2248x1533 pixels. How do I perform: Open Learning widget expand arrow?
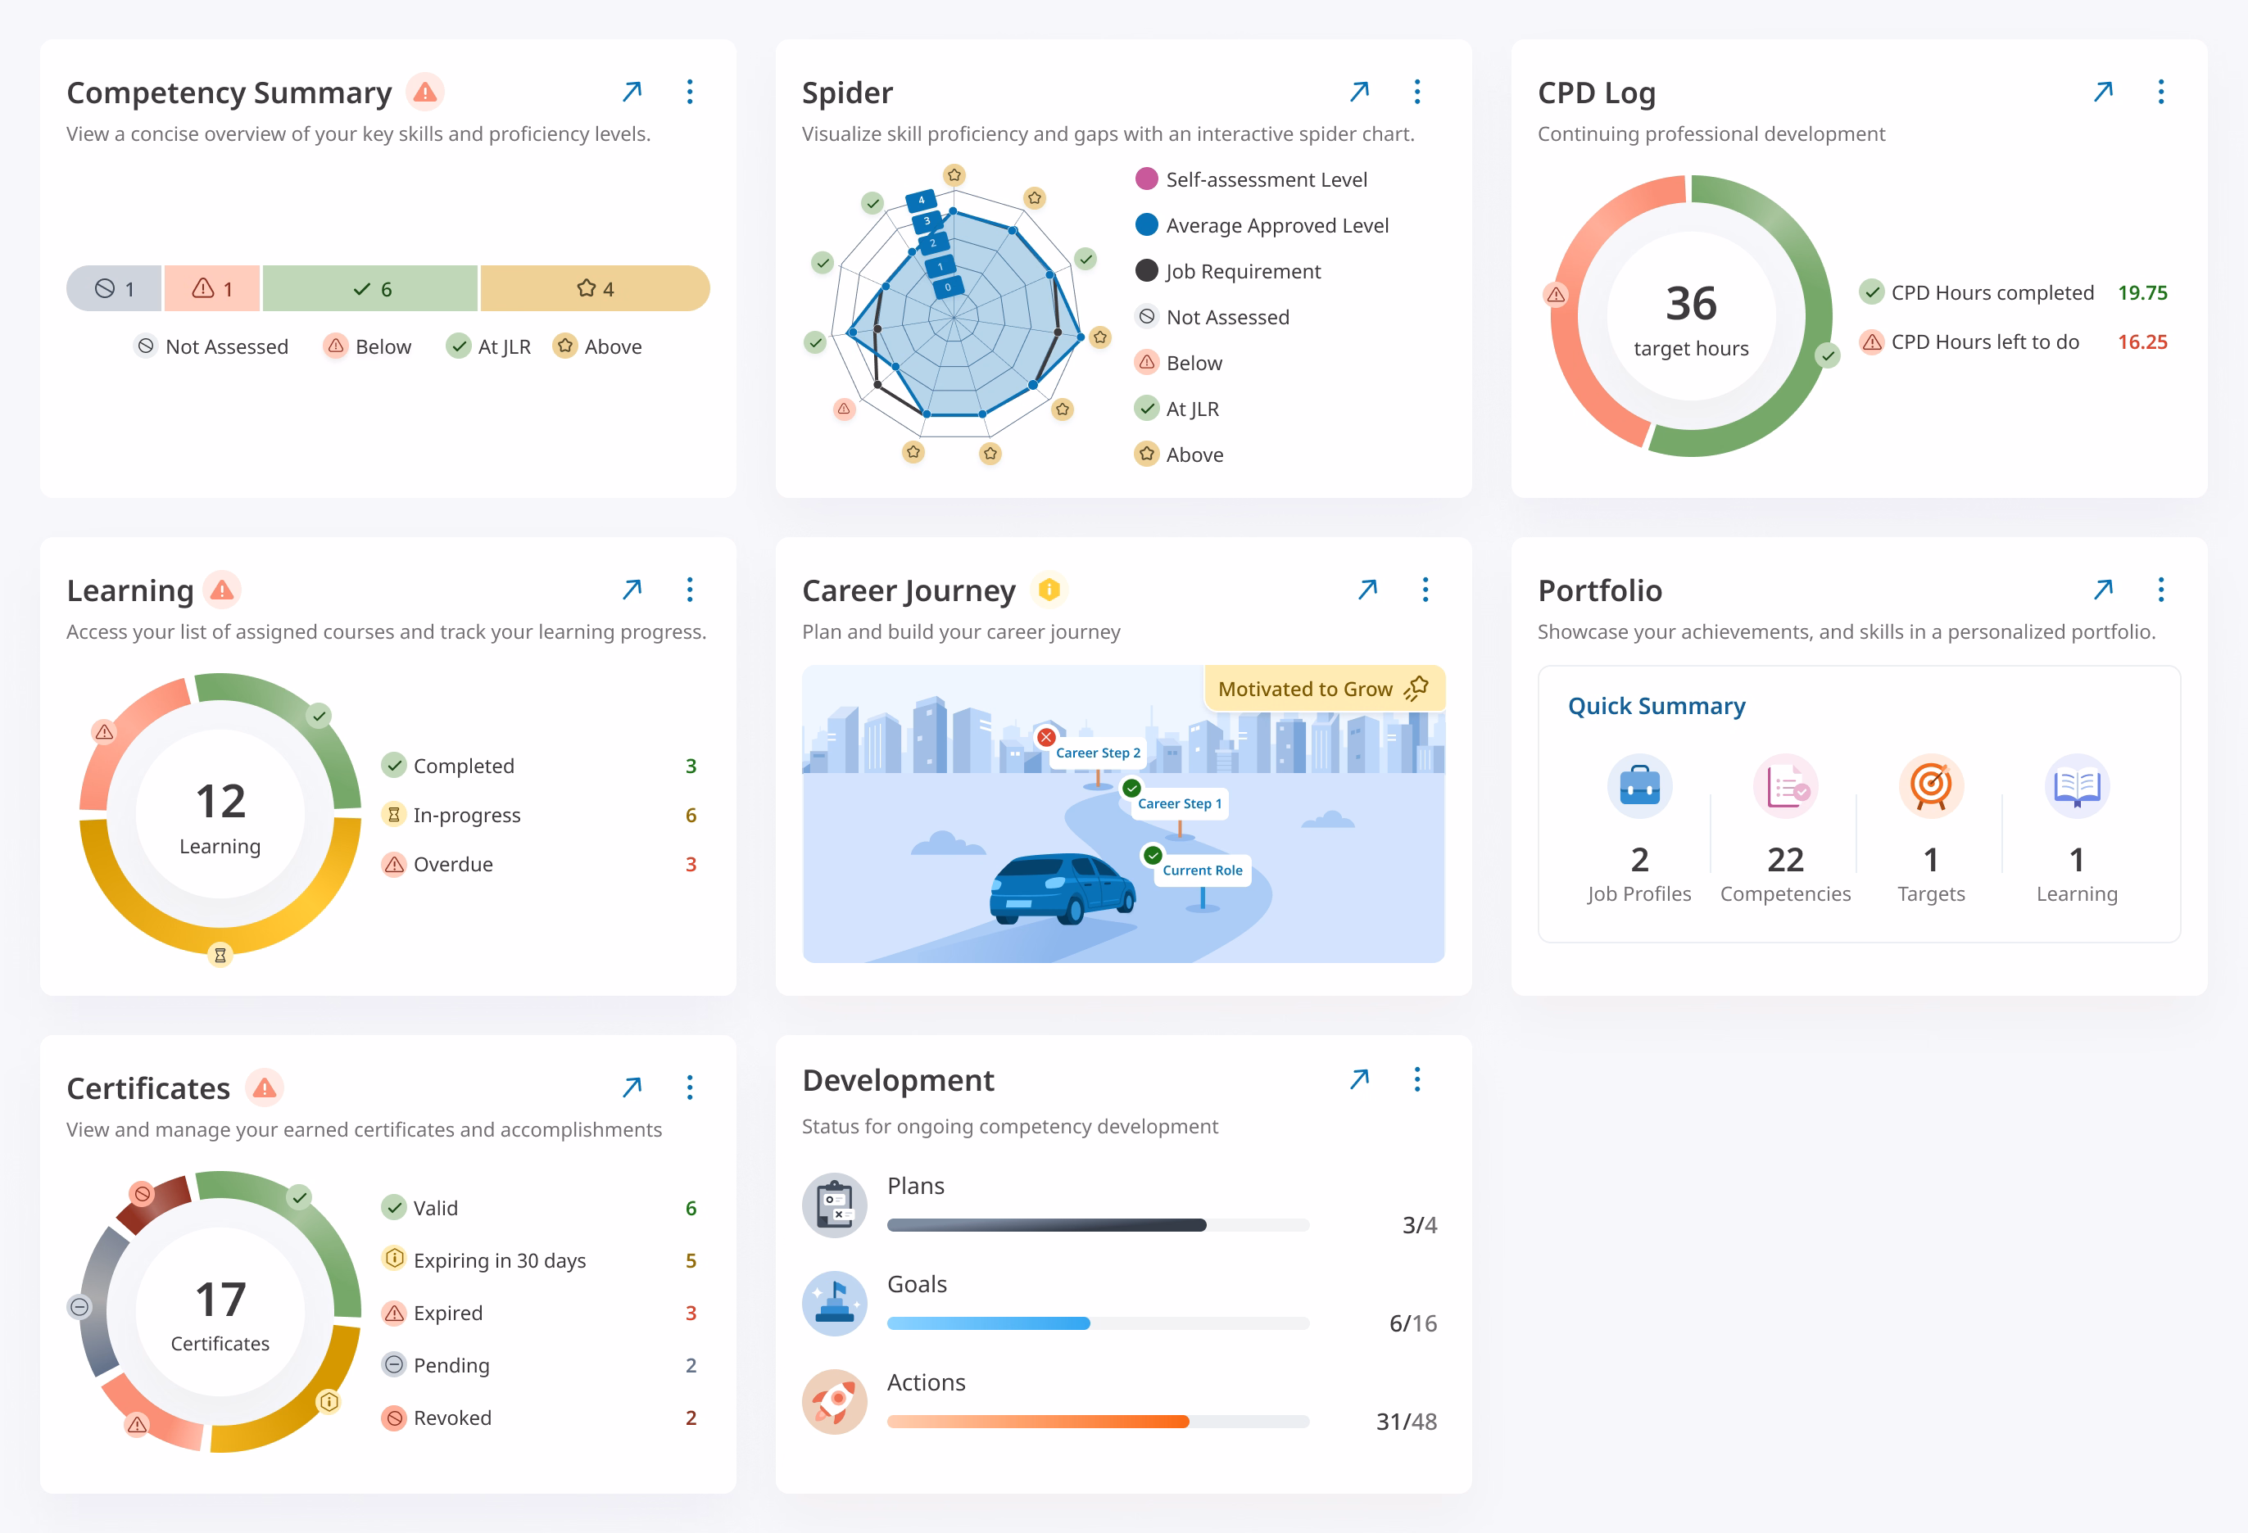point(632,589)
